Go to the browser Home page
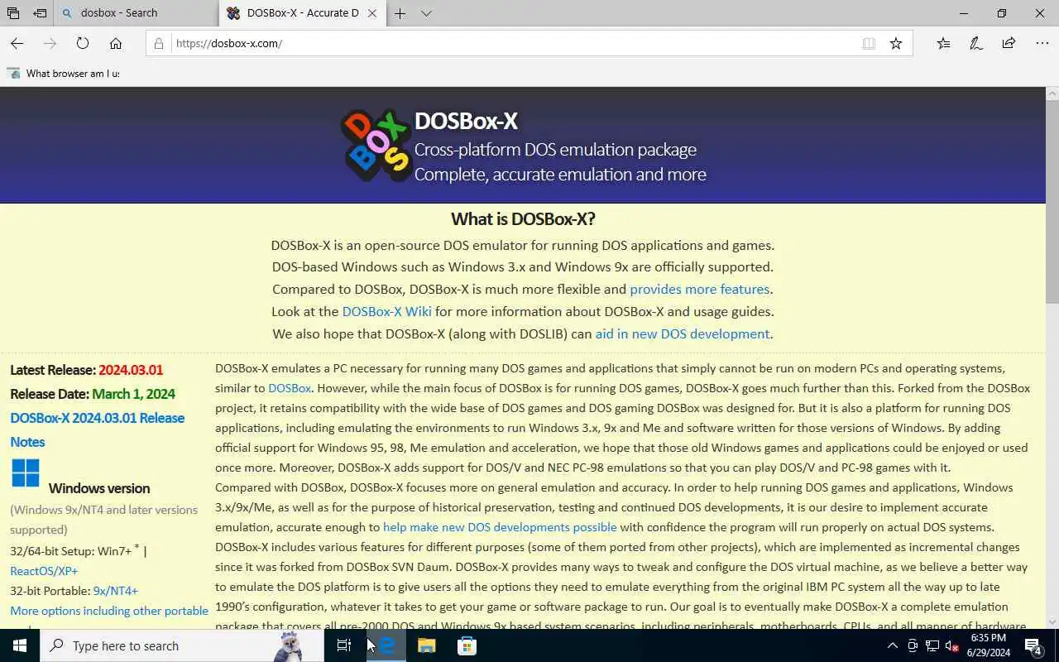 [116, 43]
